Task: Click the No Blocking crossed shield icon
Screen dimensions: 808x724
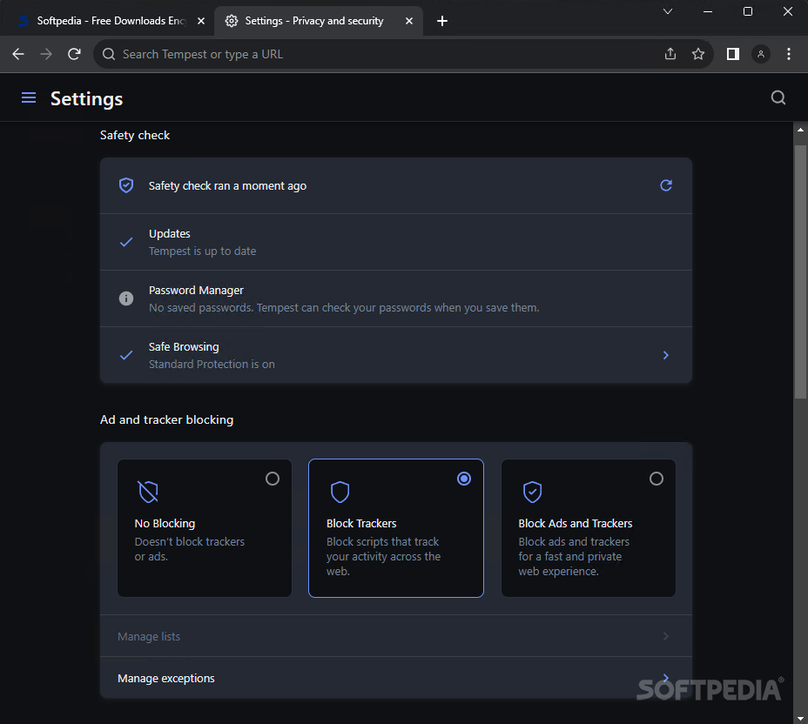Action: pos(148,492)
